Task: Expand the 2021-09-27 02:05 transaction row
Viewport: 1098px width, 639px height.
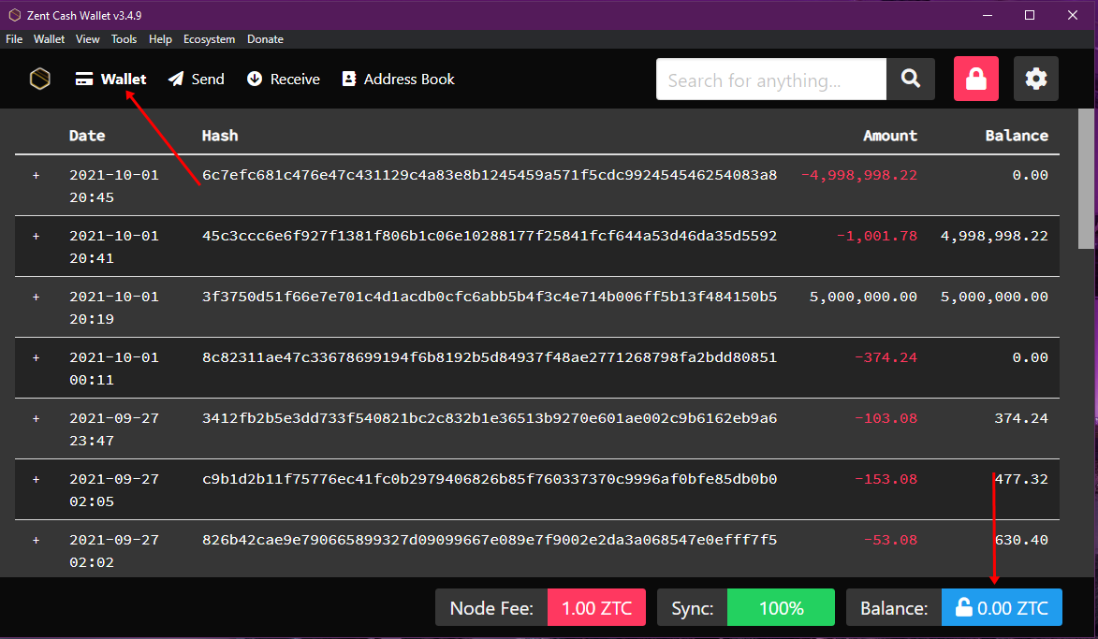Action: (x=36, y=480)
